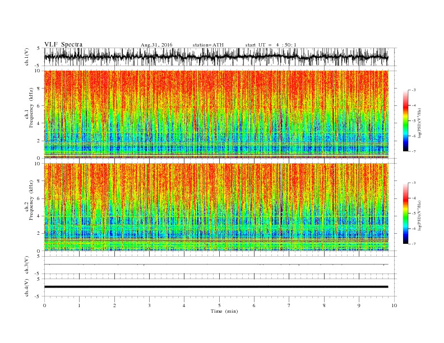Image resolution: width=444 pixels, height=343 pixels.
Task: Click the "-3" tick on ch.1 colorbar
Action: [414, 90]
